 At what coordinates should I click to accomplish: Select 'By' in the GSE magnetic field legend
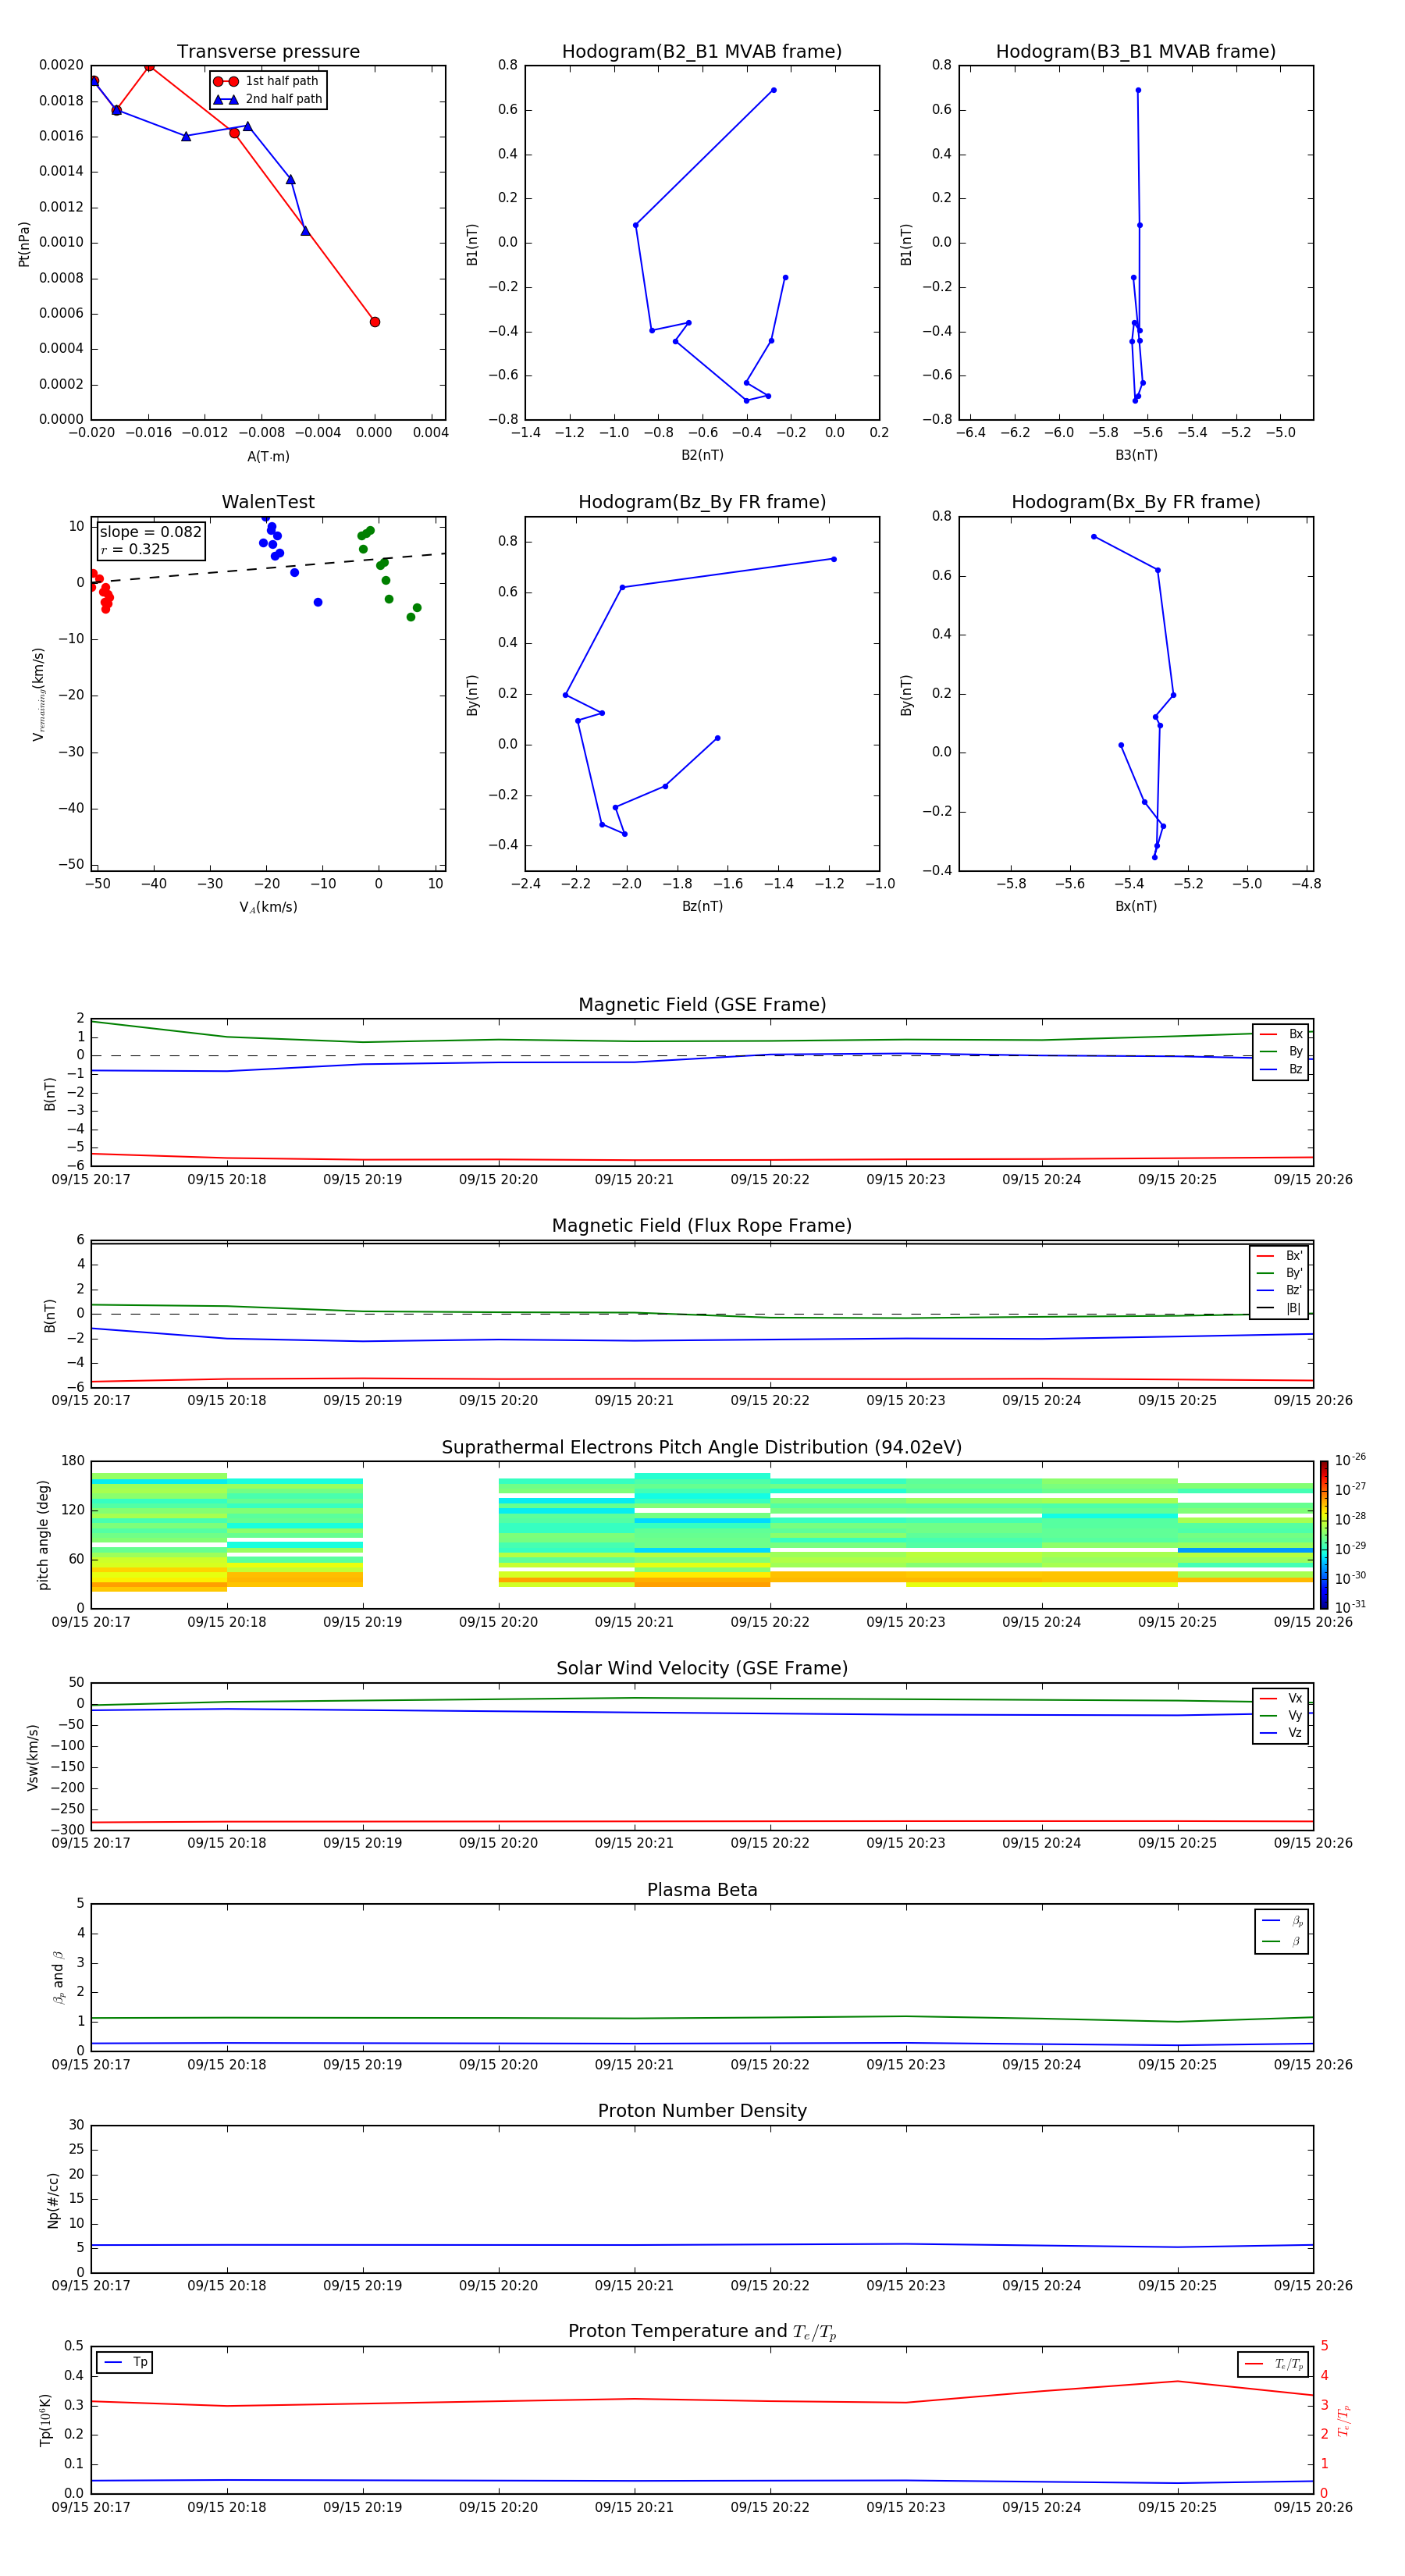point(1281,1051)
